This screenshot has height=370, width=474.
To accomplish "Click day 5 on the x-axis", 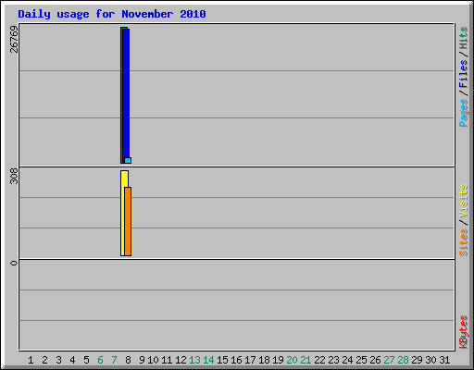I will tap(86, 360).
